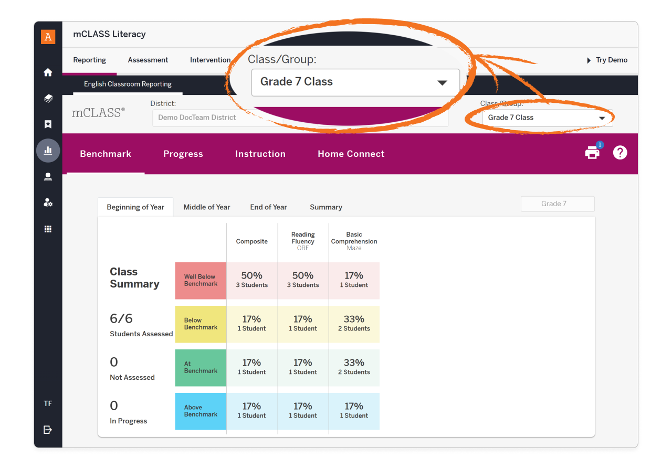Click the Basic Comprehension Below Benchmark 33% cell
672x469 pixels.
[354, 324]
